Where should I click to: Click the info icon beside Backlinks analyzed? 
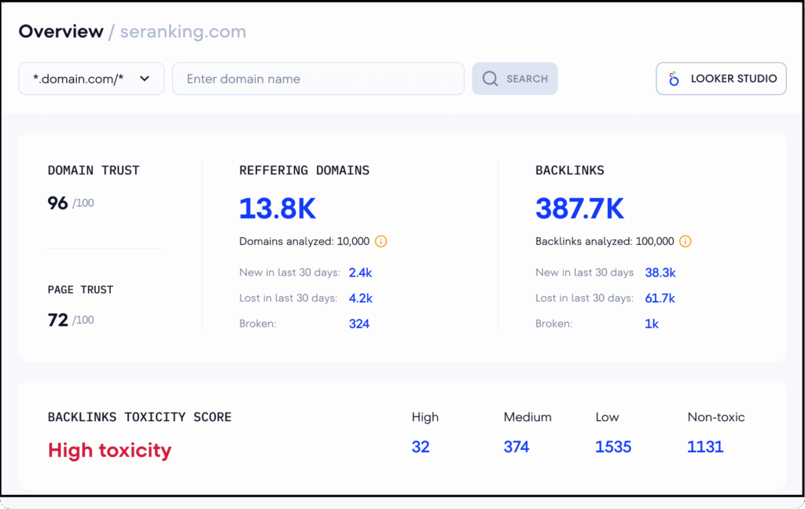pyautogui.click(x=685, y=241)
